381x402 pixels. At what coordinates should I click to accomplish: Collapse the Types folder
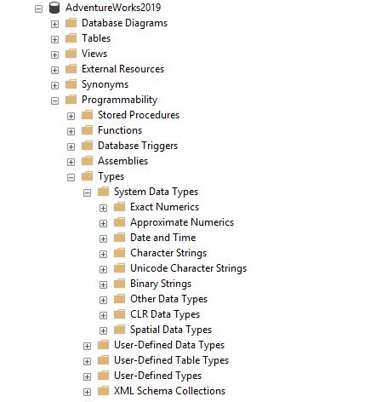pyautogui.click(x=71, y=177)
